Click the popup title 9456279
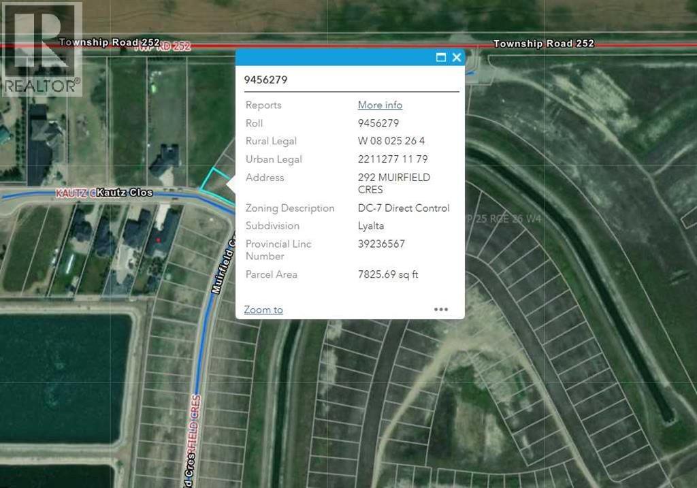The width and height of the screenshot is (697, 488). (266, 80)
